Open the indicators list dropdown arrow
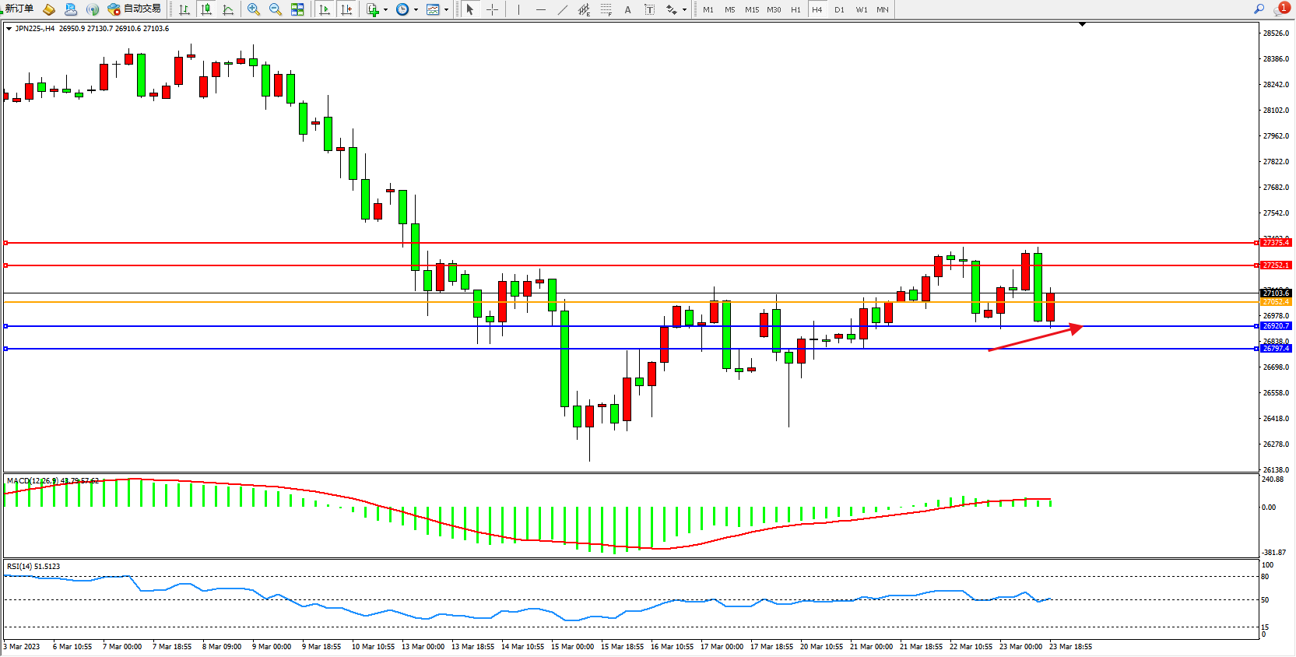1296x657 pixels. click(x=385, y=10)
